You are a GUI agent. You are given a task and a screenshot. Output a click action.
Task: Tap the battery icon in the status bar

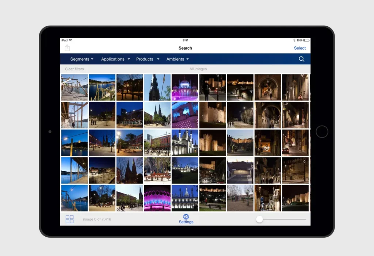pyautogui.click(x=306, y=40)
